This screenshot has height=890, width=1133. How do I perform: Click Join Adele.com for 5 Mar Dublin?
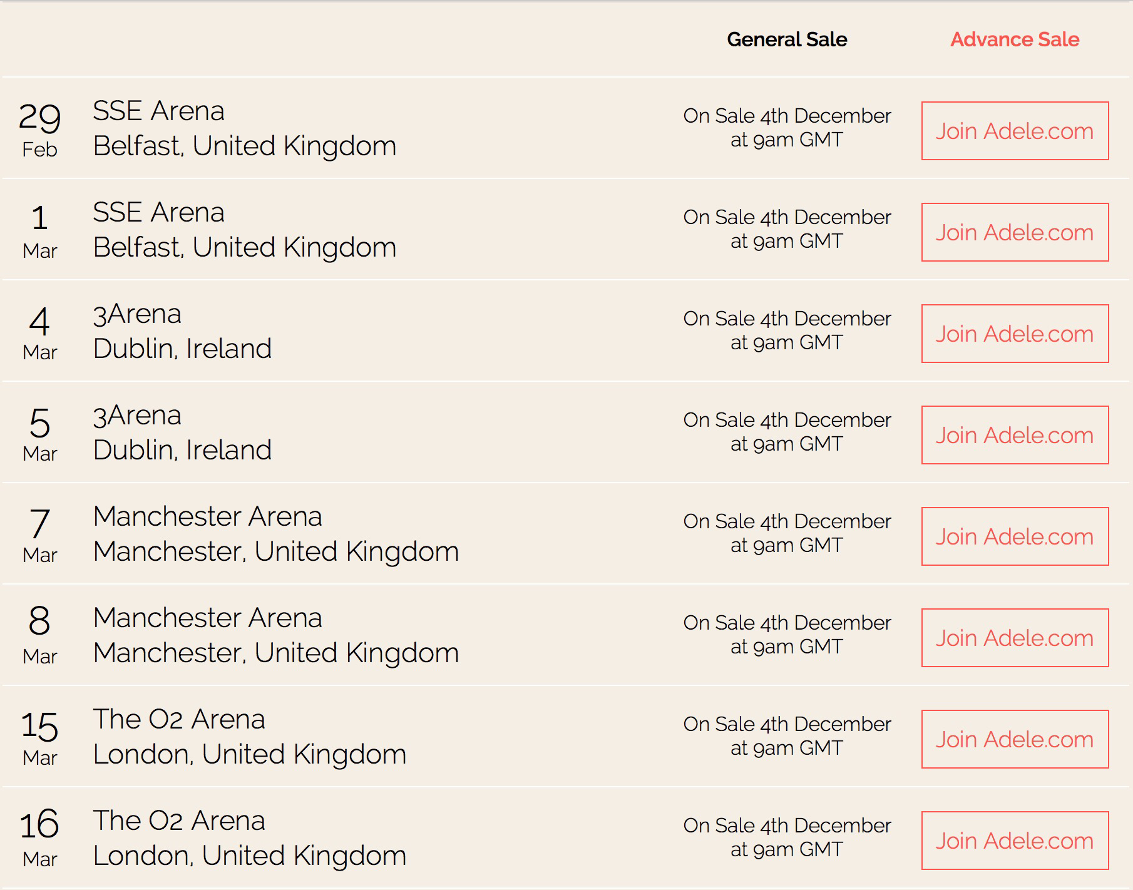click(1014, 435)
